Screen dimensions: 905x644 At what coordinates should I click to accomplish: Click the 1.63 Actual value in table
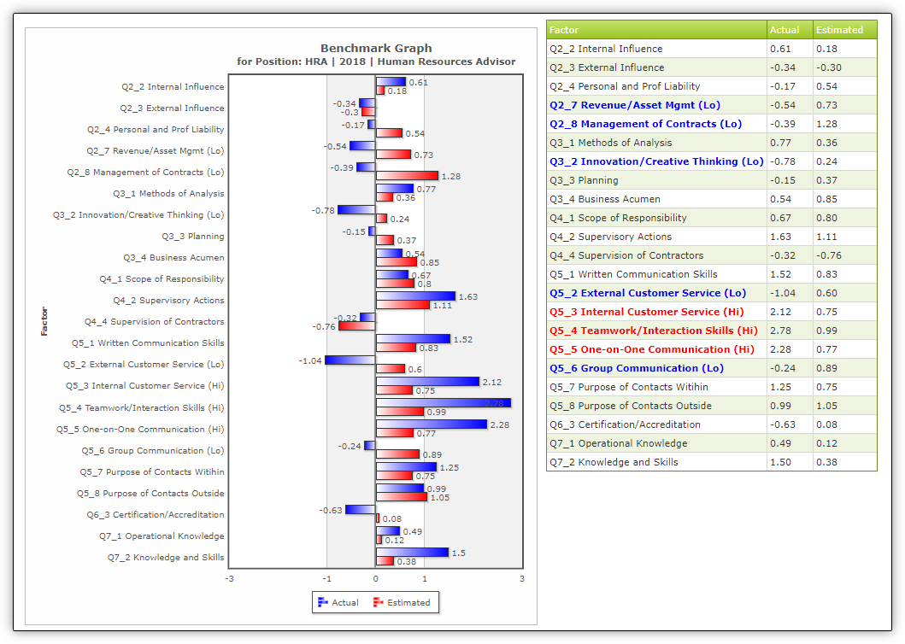[780, 237]
